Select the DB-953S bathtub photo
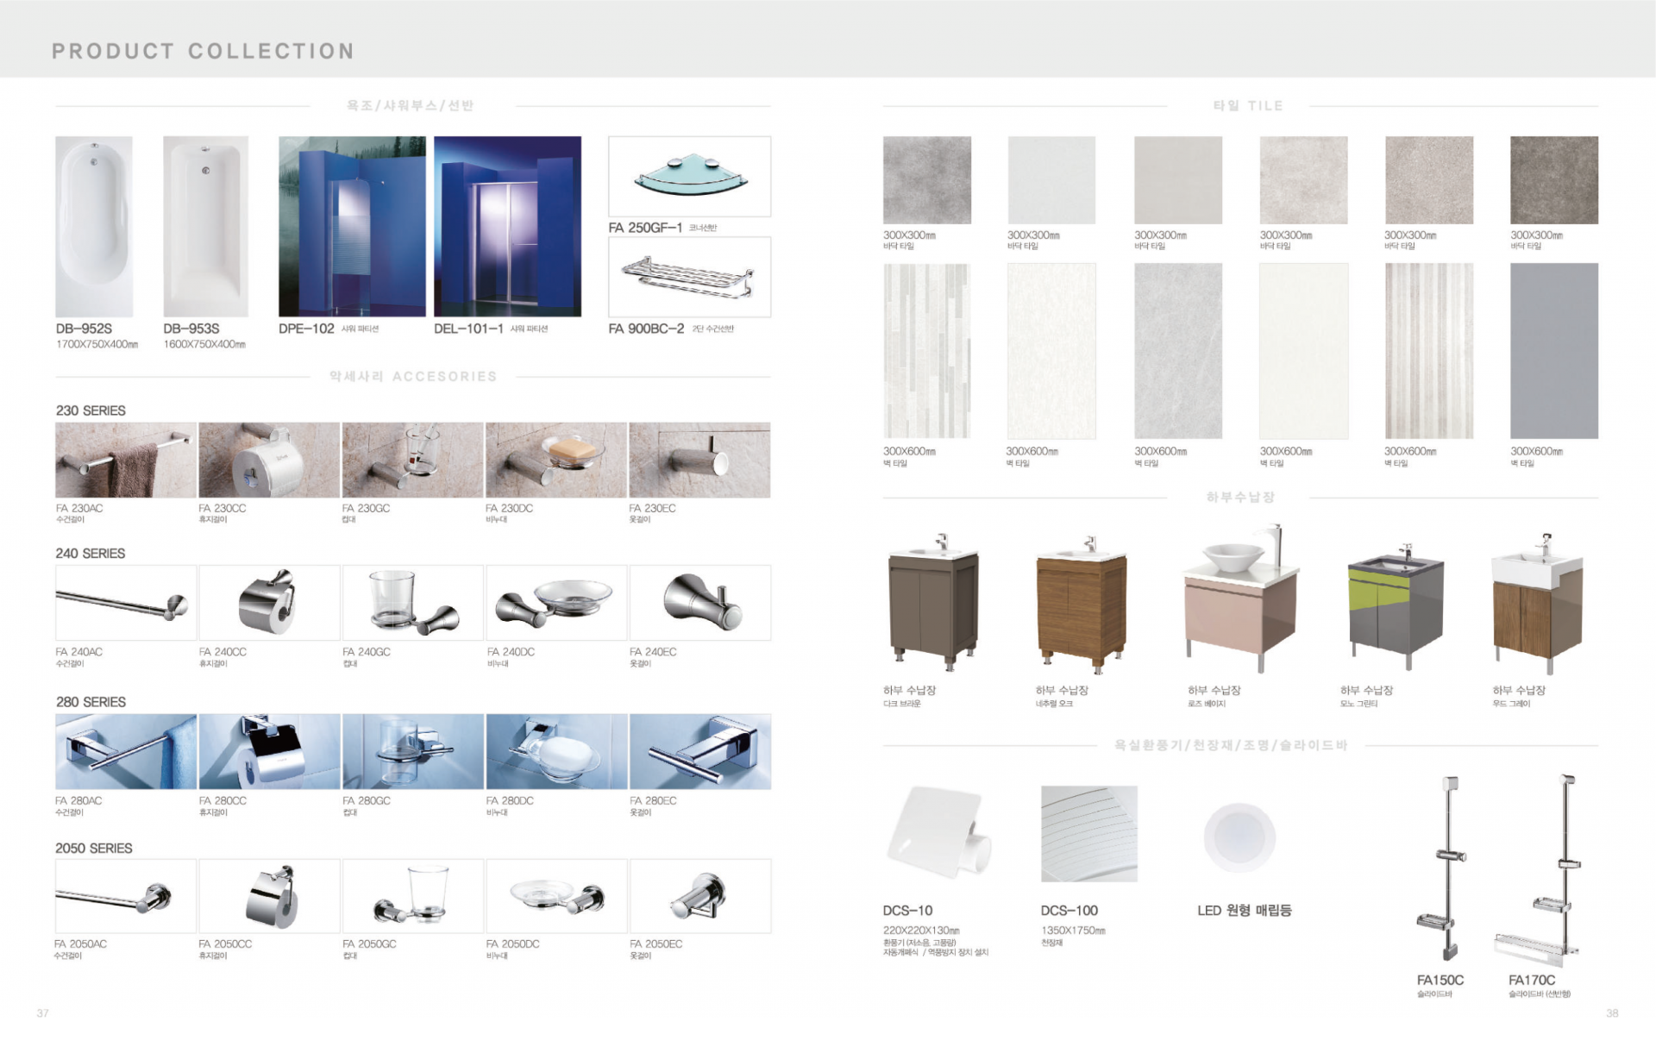Image resolution: width=1656 pixels, height=1053 pixels. pyautogui.click(x=205, y=226)
